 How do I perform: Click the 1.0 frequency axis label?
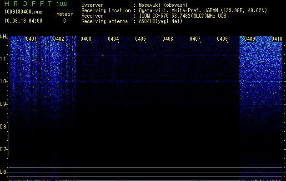(3, 81)
